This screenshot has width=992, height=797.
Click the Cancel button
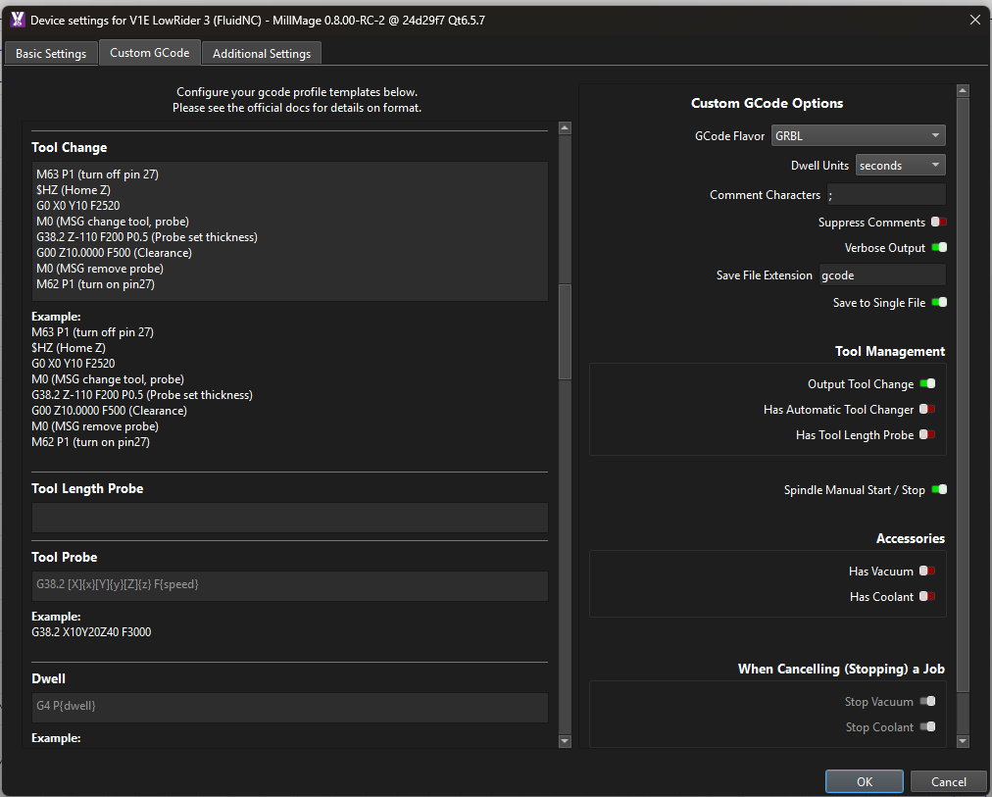click(x=948, y=781)
